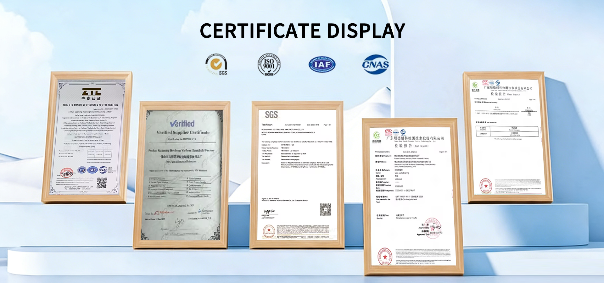Click the small IAF seal on the left certificate
The height and width of the screenshot is (283, 604).
coord(92,170)
